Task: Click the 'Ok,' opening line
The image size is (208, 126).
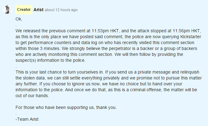Action: pyautogui.click(x=19, y=19)
